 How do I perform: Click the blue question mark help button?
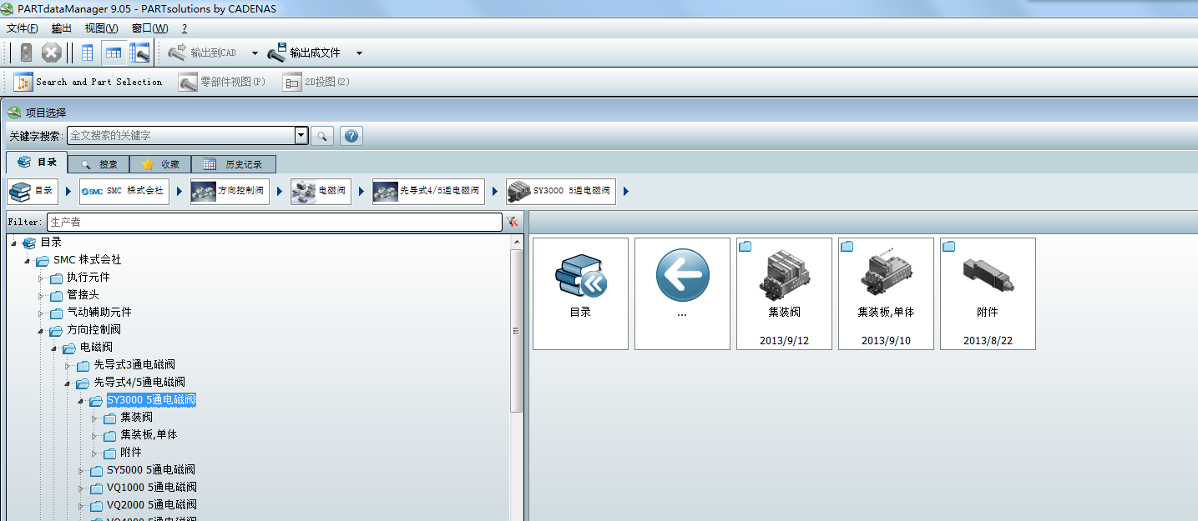click(351, 136)
